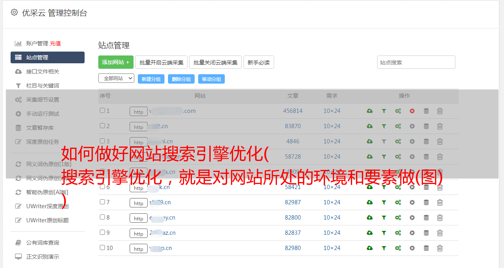The height and width of the screenshot is (268, 504).
Task: Focus the 站点搜索 search field
Action: pyautogui.click(x=416, y=62)
